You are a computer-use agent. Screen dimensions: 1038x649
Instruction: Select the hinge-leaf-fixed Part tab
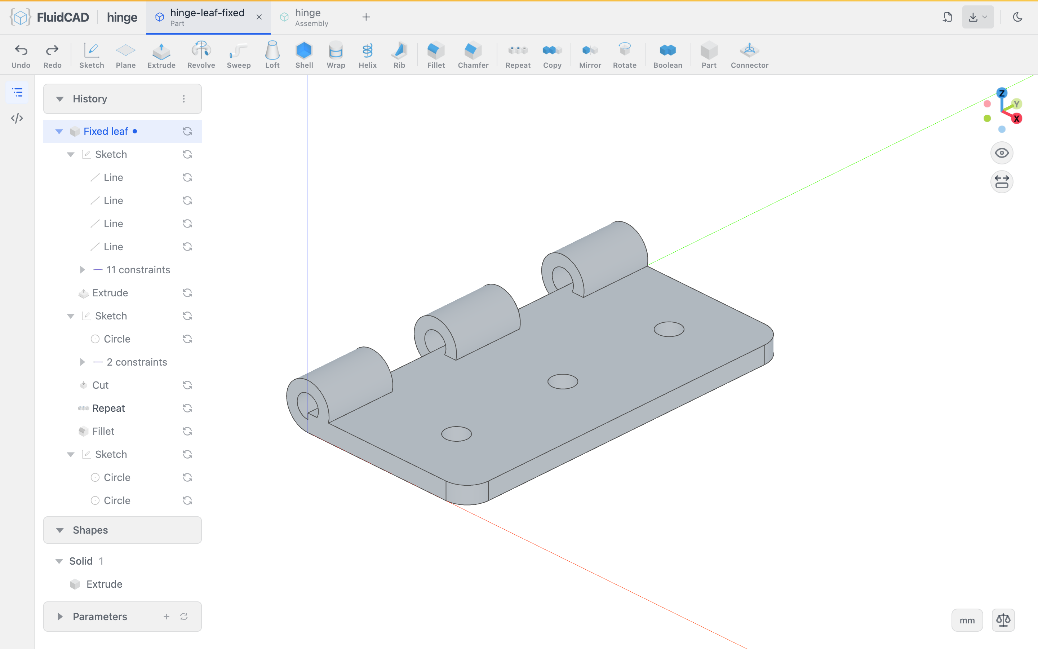pyautogui.click(x=207, y=17)
